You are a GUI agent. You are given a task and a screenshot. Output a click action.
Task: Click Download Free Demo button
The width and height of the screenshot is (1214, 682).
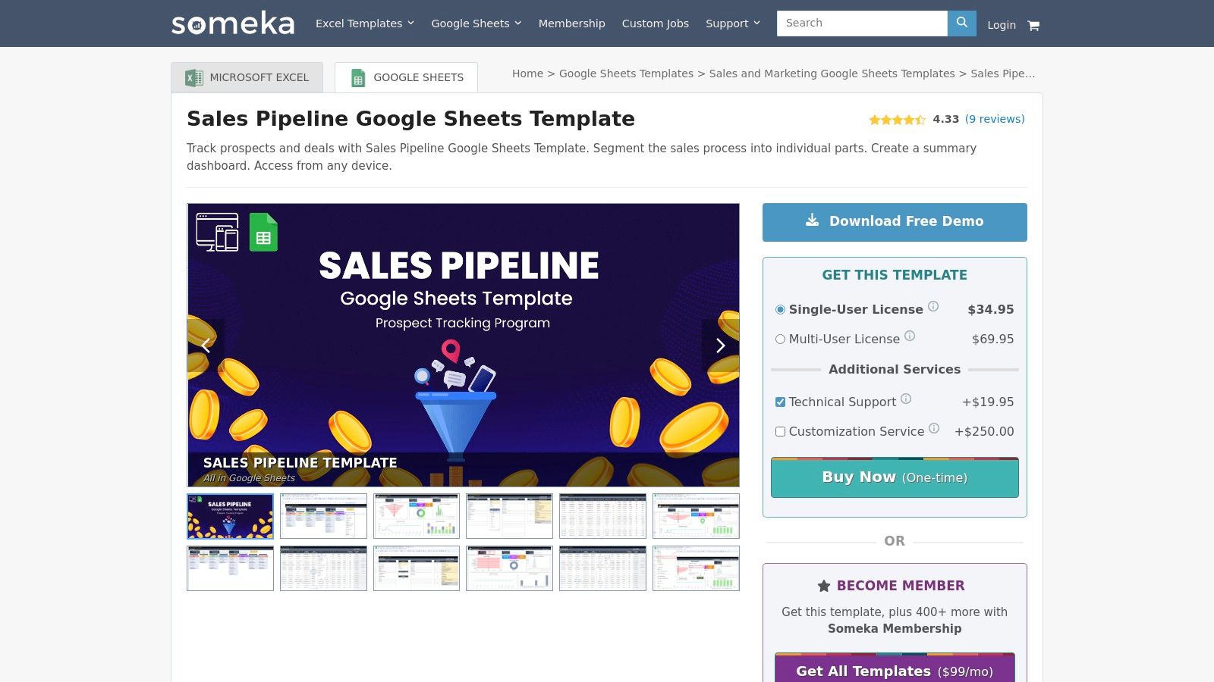895,222
